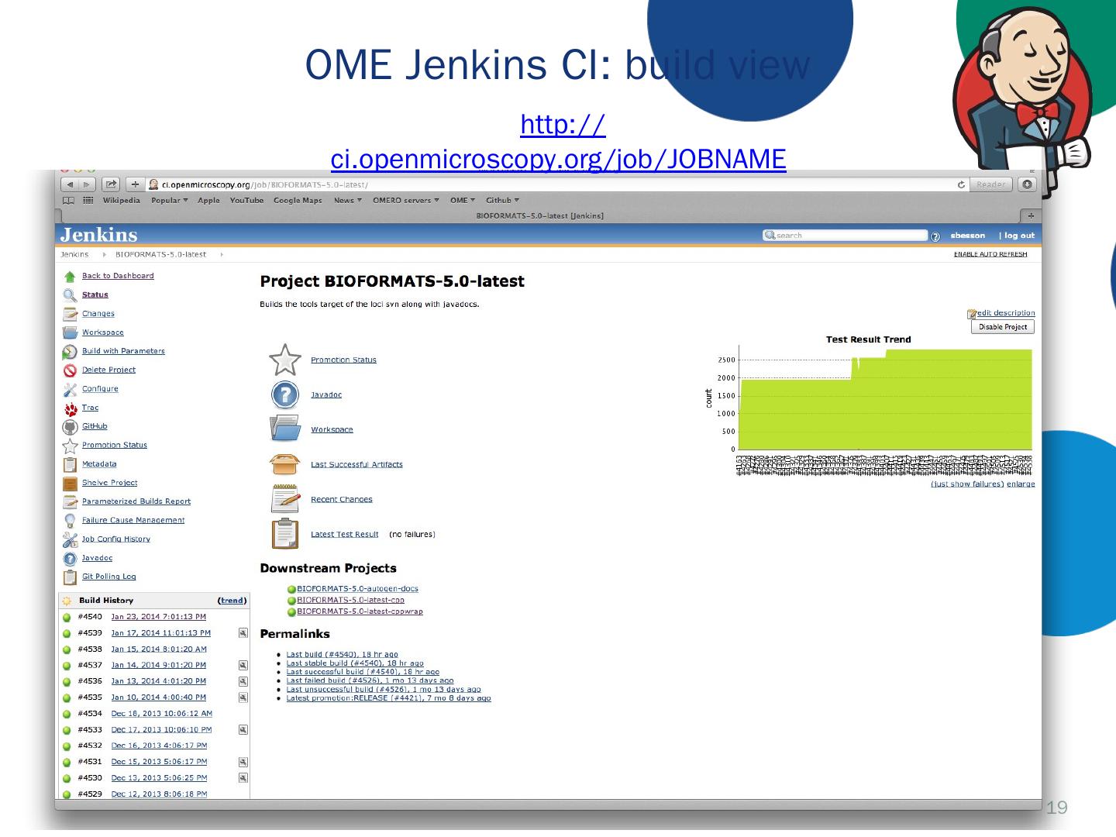
Task: Expand the OME bookmarks folder
Action: (463, 200)
